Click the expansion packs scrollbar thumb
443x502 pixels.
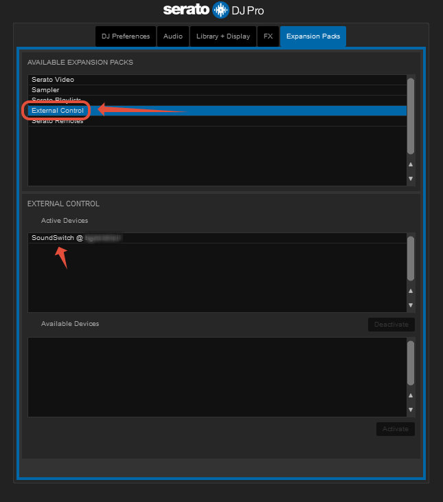coord(411,116)
